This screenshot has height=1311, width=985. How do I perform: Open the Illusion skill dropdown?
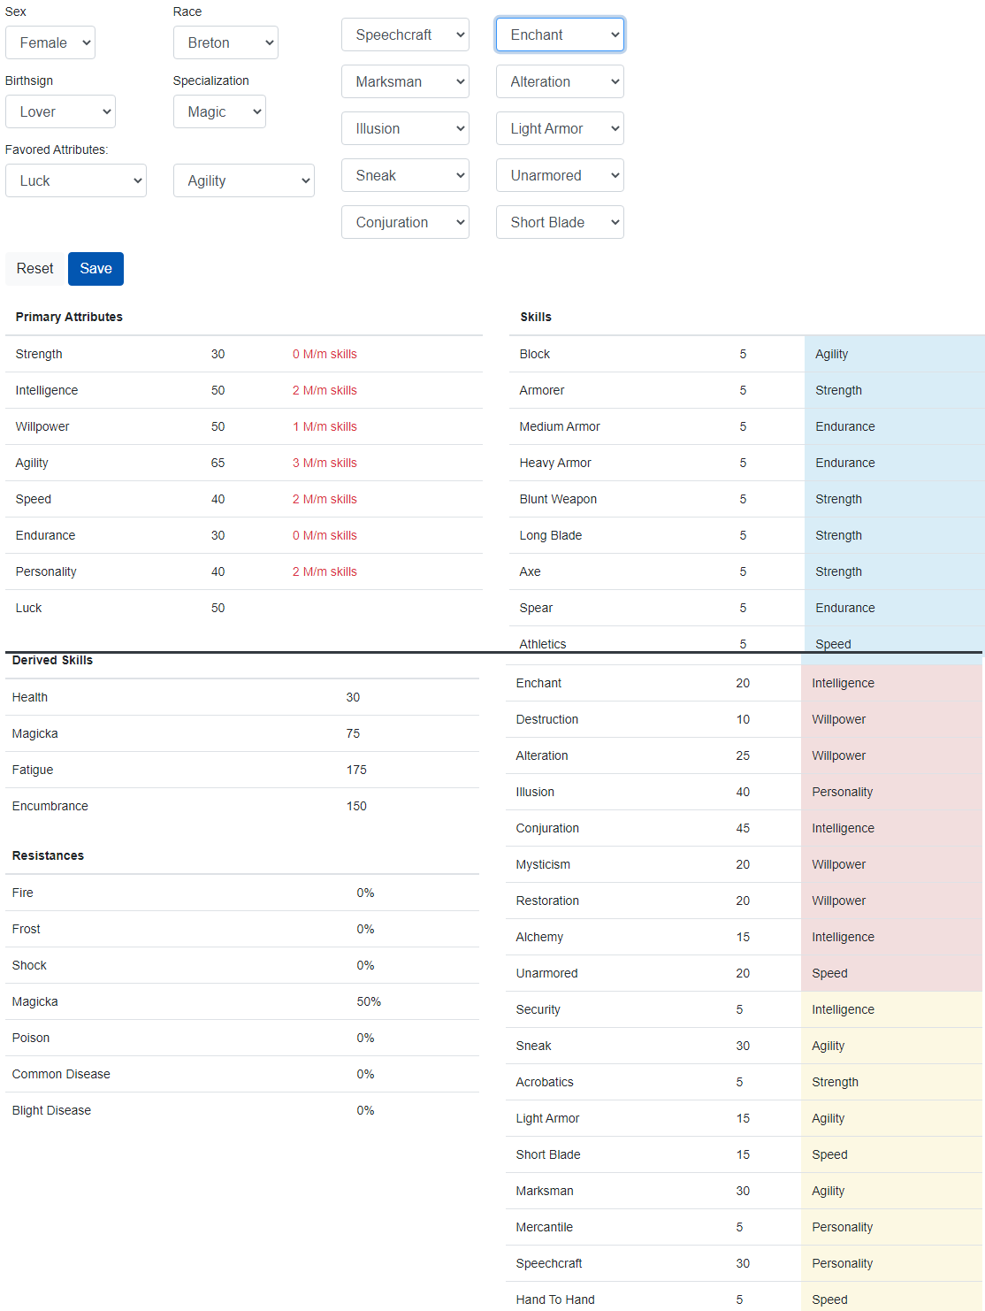point(405,128)
